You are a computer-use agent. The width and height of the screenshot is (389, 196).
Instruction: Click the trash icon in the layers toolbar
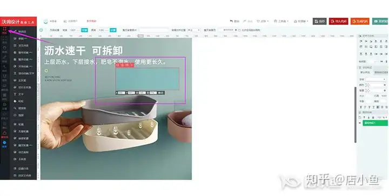373,118
